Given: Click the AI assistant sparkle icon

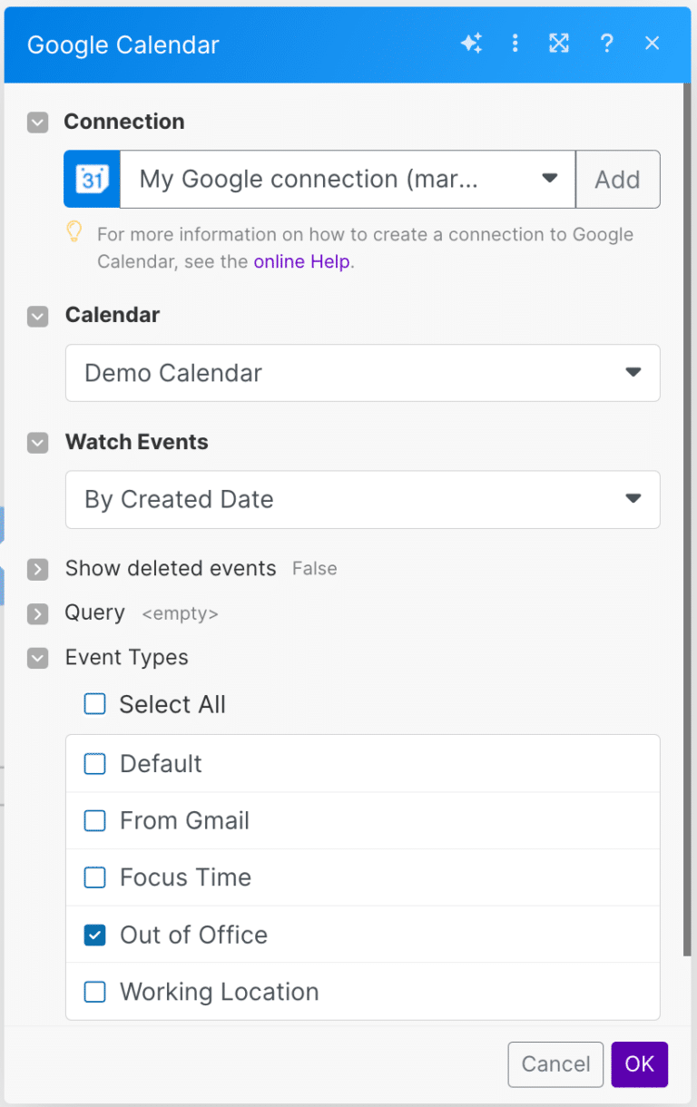Looking at the screenshot, I should point(472,43).
